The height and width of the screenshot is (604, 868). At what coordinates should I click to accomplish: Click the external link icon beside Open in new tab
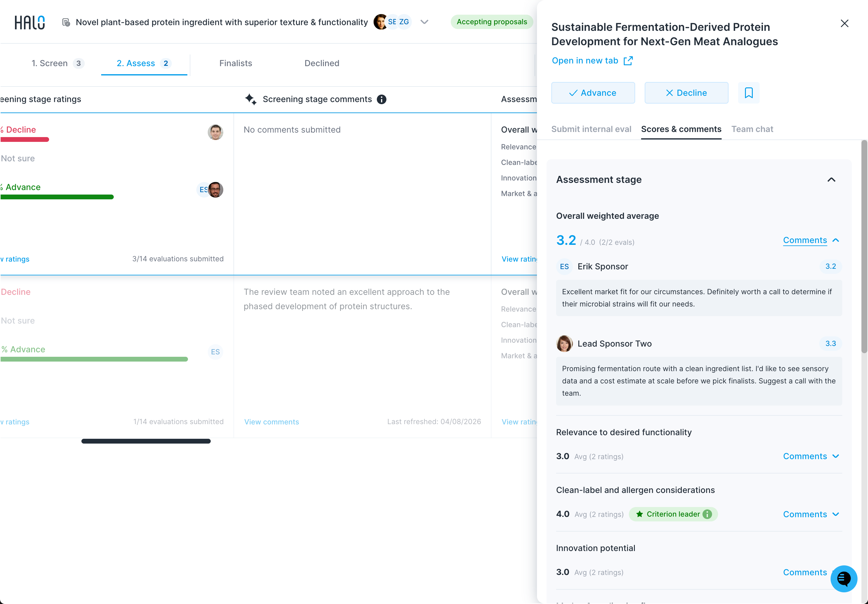click(628, 61)
